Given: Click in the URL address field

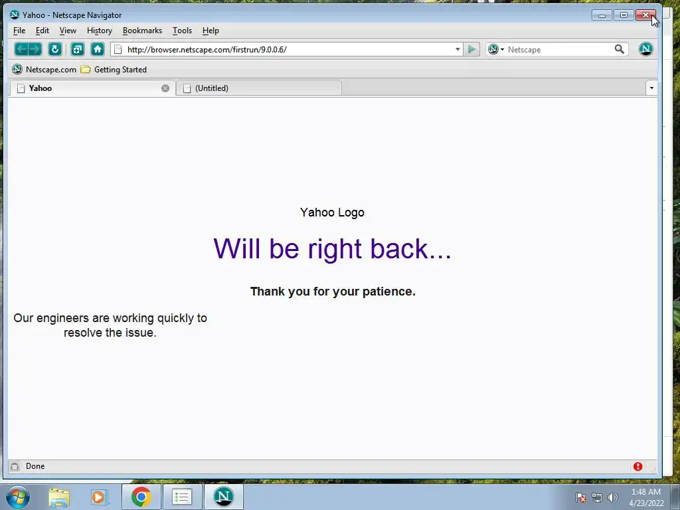Looking at the screenshot, I should pyautogui.click(x=288, y=49).
